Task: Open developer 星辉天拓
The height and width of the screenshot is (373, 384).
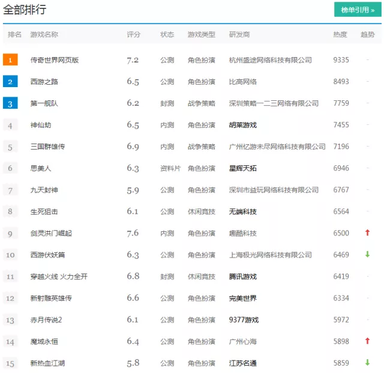Action: 242,168
